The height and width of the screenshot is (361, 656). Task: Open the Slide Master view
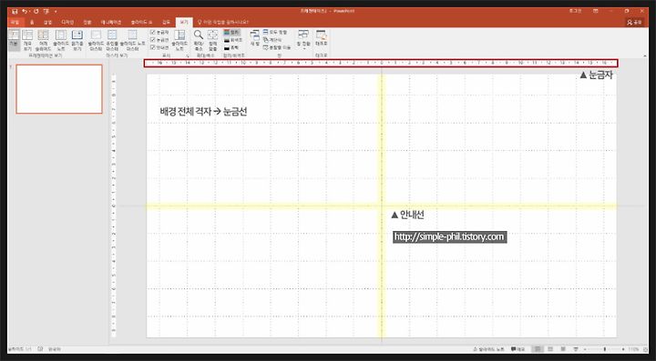pyautogui.click(x=96, y=40)
